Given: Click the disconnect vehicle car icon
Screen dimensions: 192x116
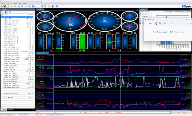Looking at the screenshot, I should coord(15,6).
